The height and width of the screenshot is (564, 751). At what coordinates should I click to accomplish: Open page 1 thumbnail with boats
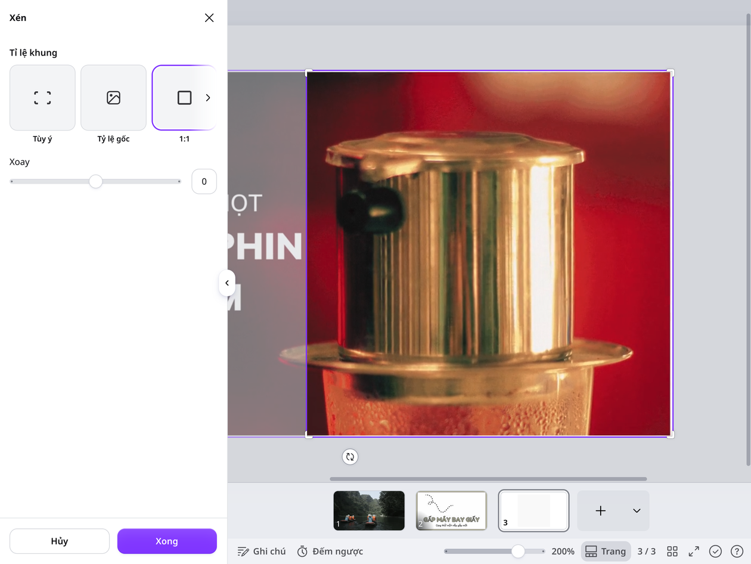369,510
